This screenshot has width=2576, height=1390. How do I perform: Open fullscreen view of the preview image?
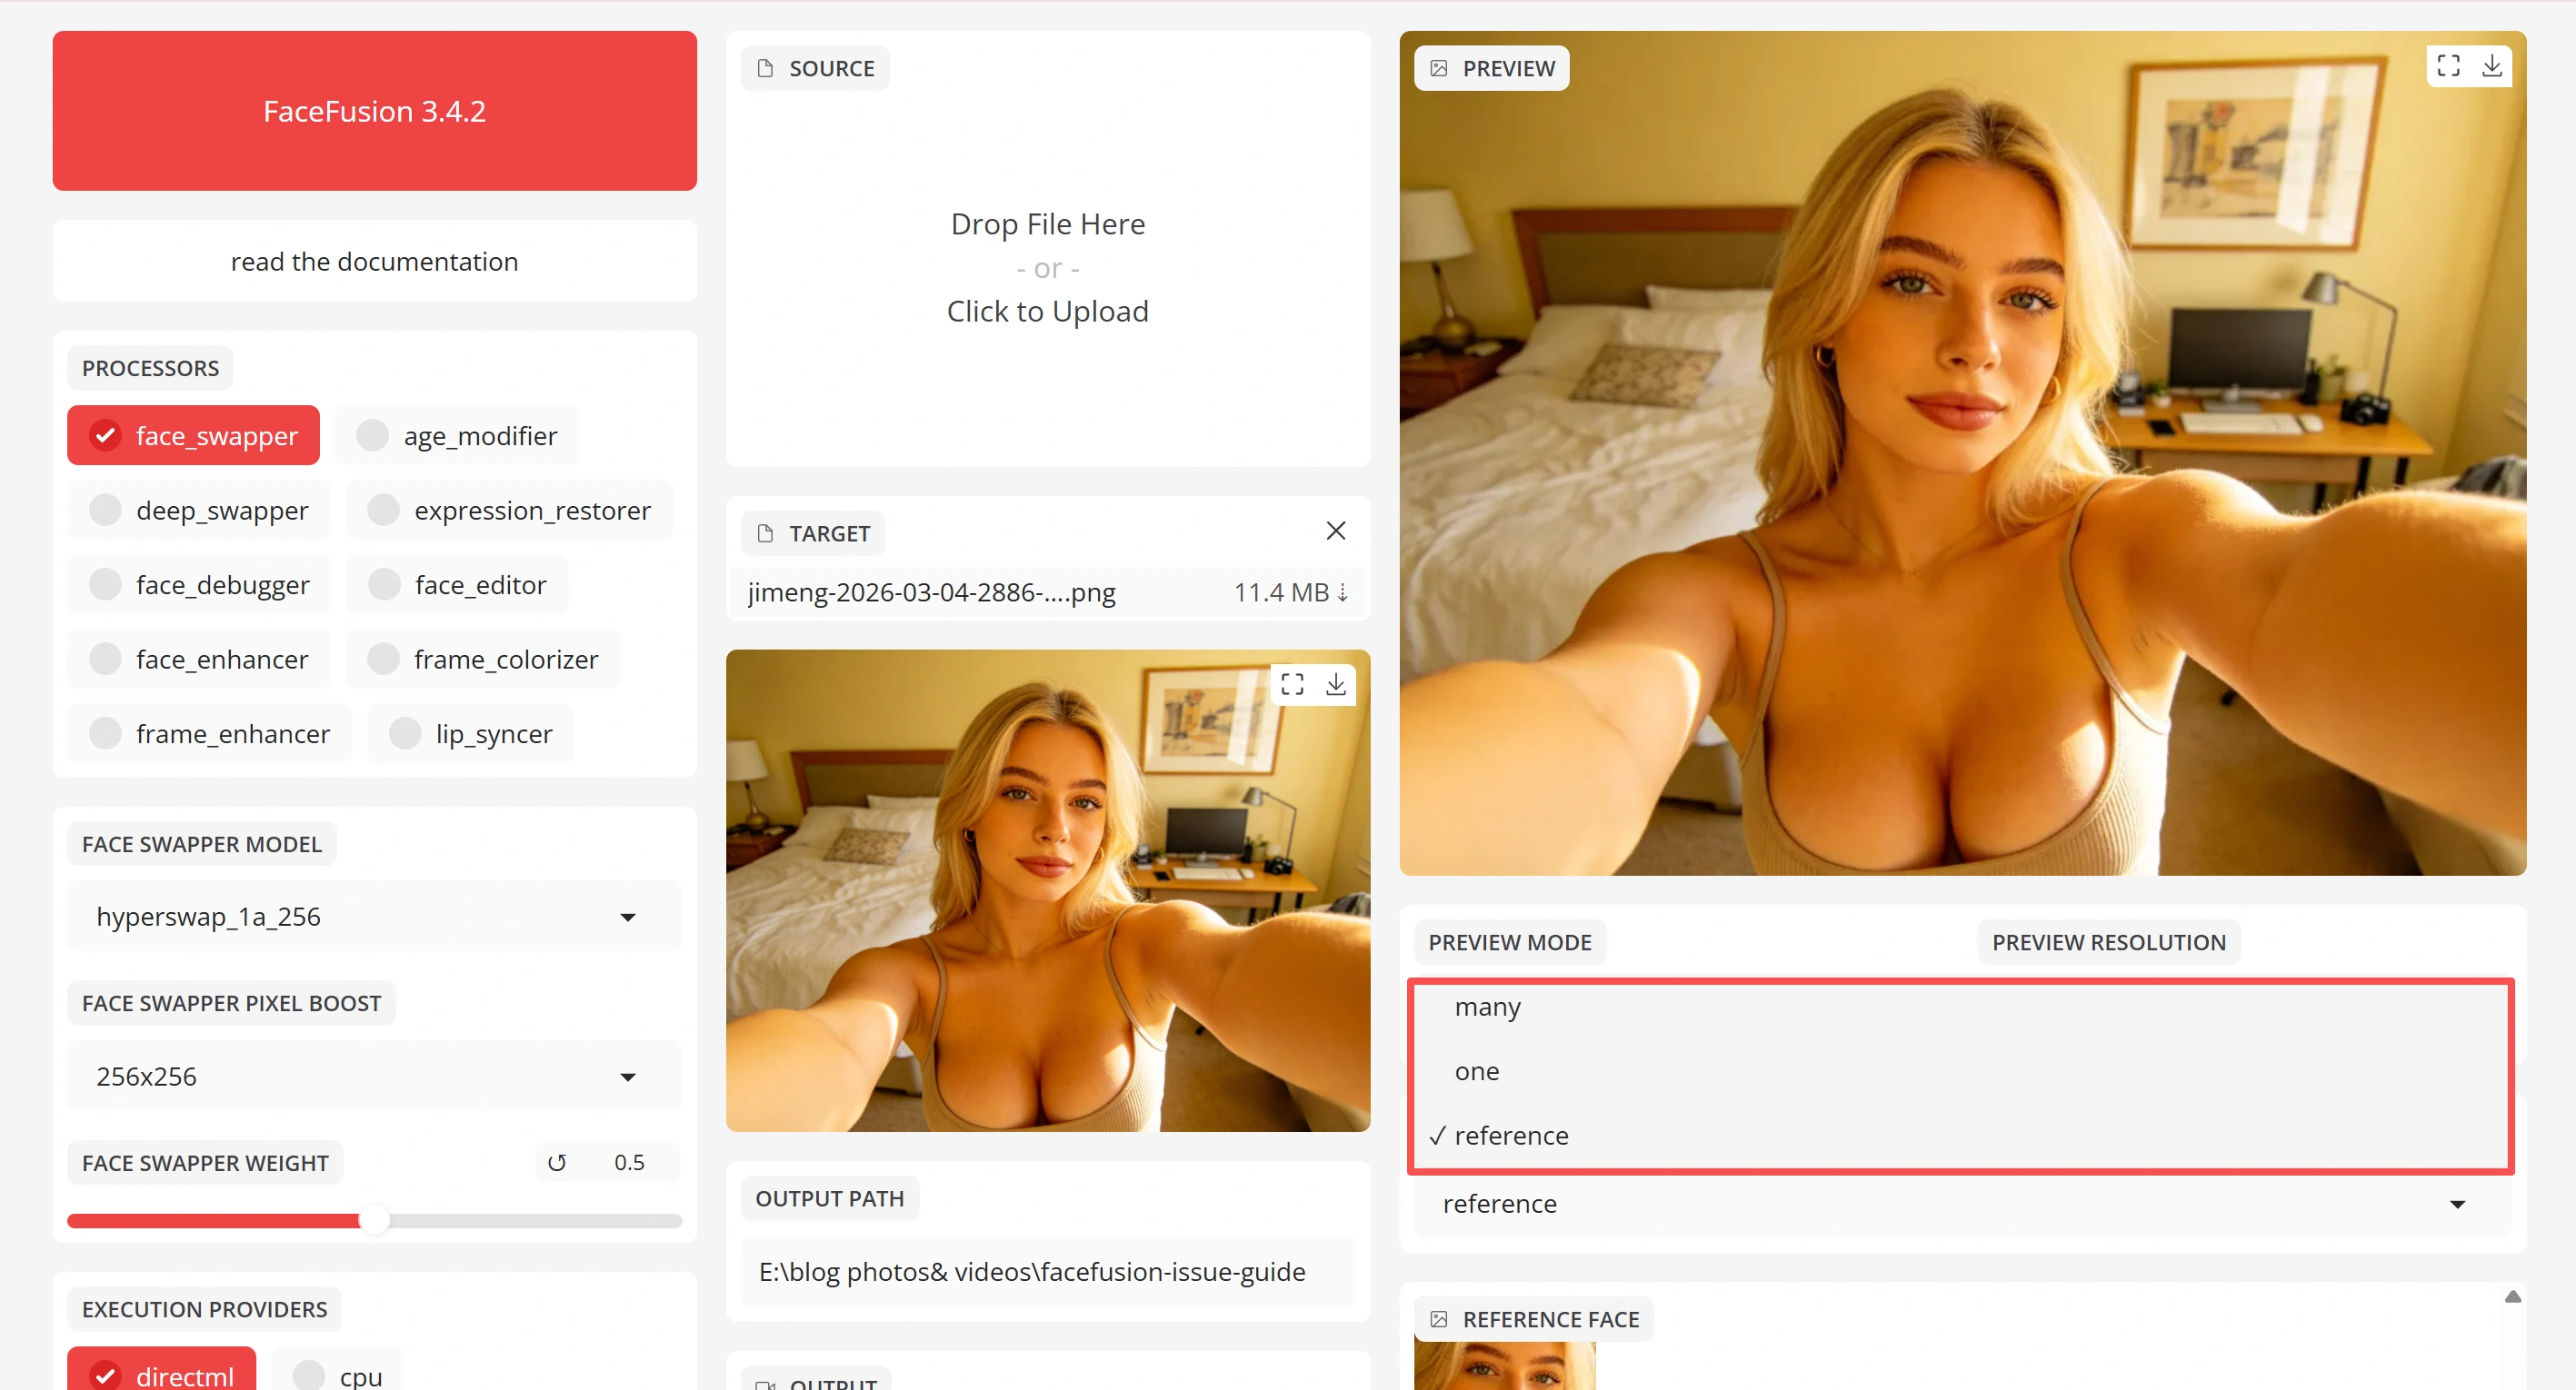(x=2448, y=66)
